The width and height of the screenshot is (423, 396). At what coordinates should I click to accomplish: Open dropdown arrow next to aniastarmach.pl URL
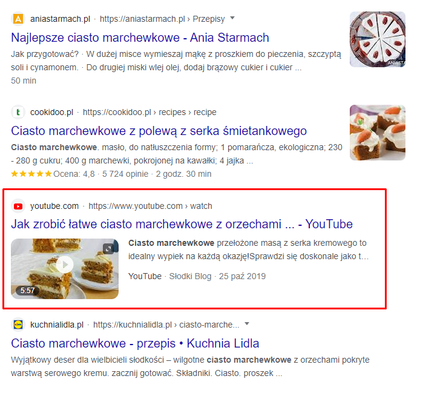pos(232,18)
